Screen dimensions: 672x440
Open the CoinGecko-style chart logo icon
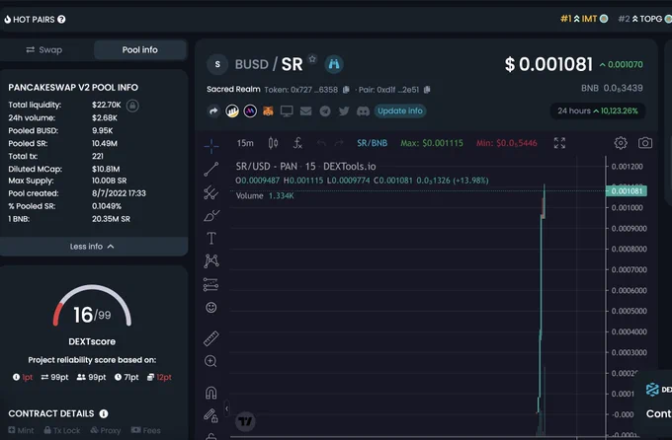pos(232,111)
